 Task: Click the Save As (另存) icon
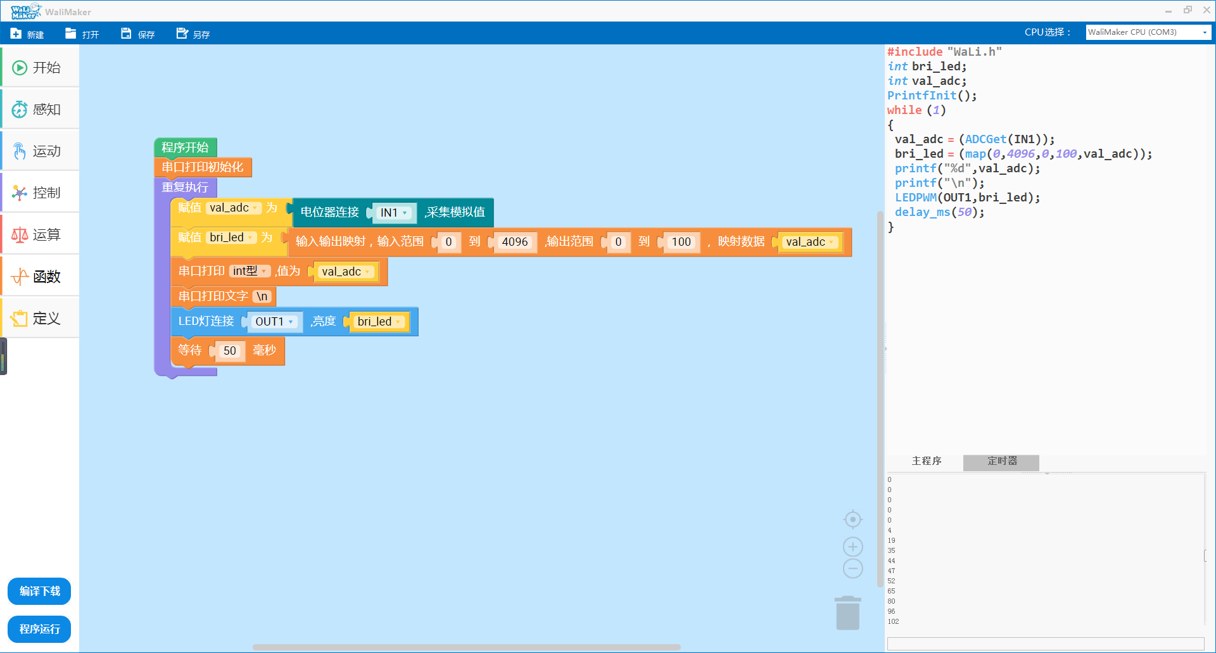(182, 34)
